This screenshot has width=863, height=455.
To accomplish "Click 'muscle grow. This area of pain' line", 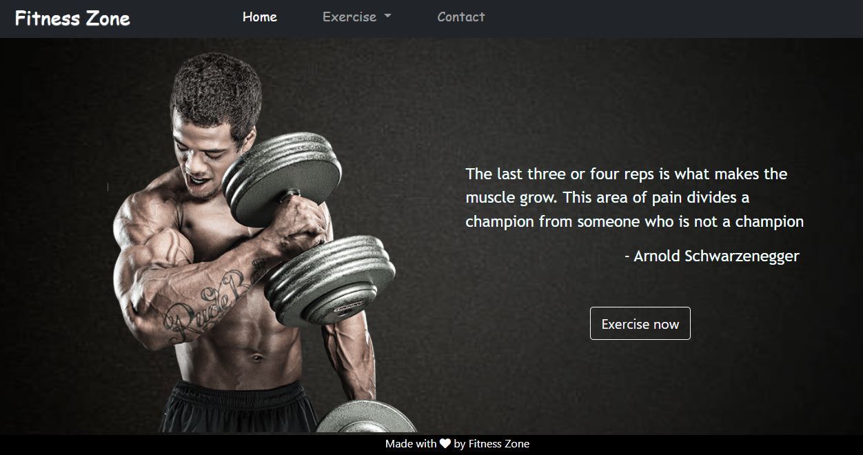I will tap(607, 198).
